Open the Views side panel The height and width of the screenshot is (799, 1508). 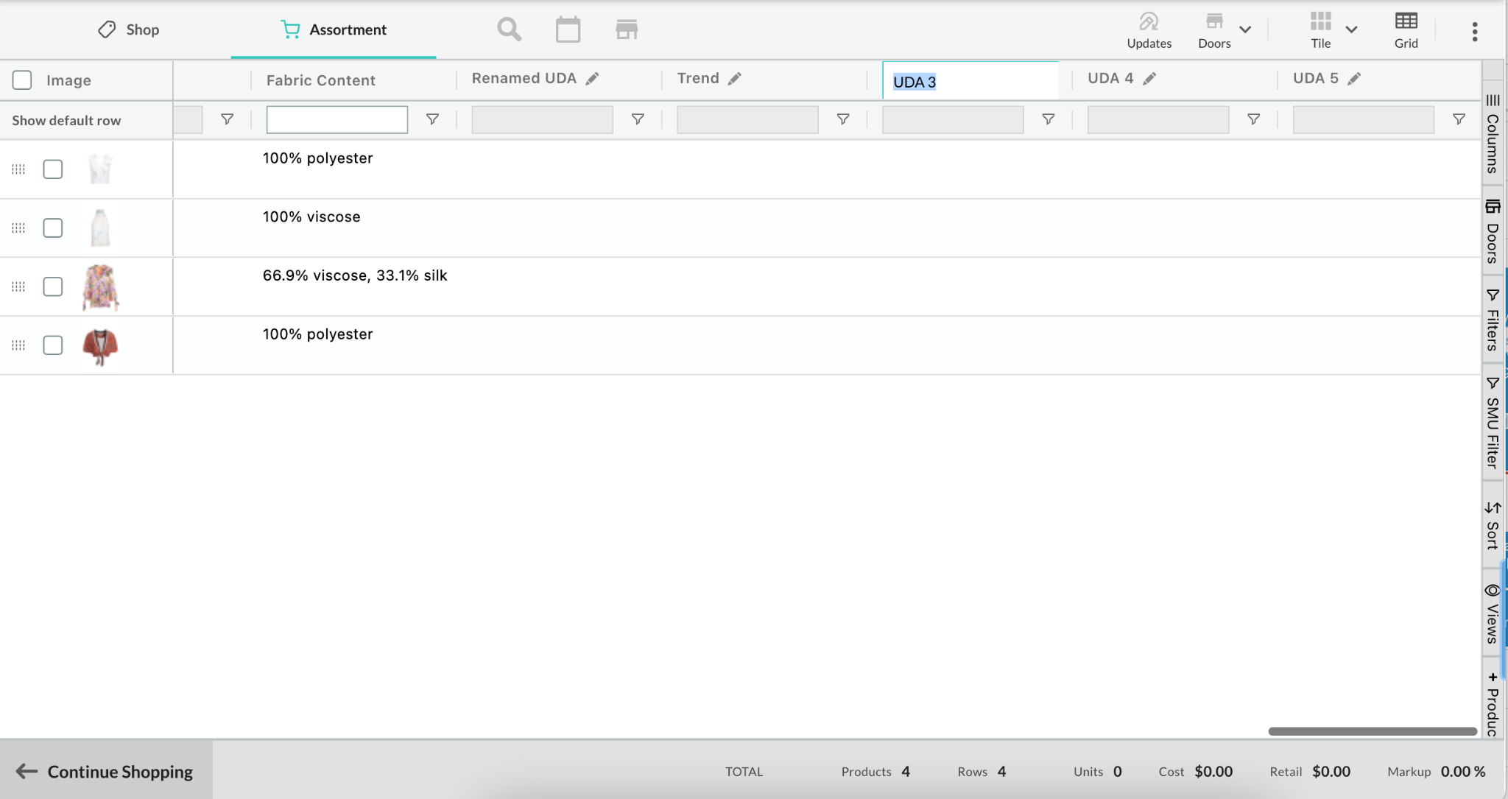tap(1493, 613)
